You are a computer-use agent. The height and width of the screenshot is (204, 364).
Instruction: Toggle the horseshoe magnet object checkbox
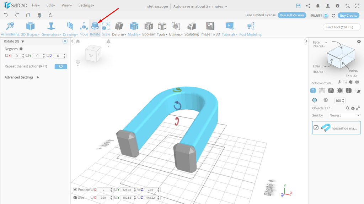pos(316,128)
